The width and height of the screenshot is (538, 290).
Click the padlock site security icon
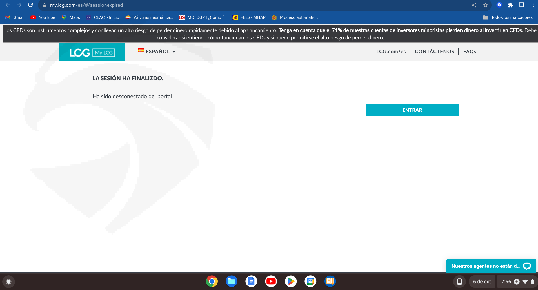[44, 5]
